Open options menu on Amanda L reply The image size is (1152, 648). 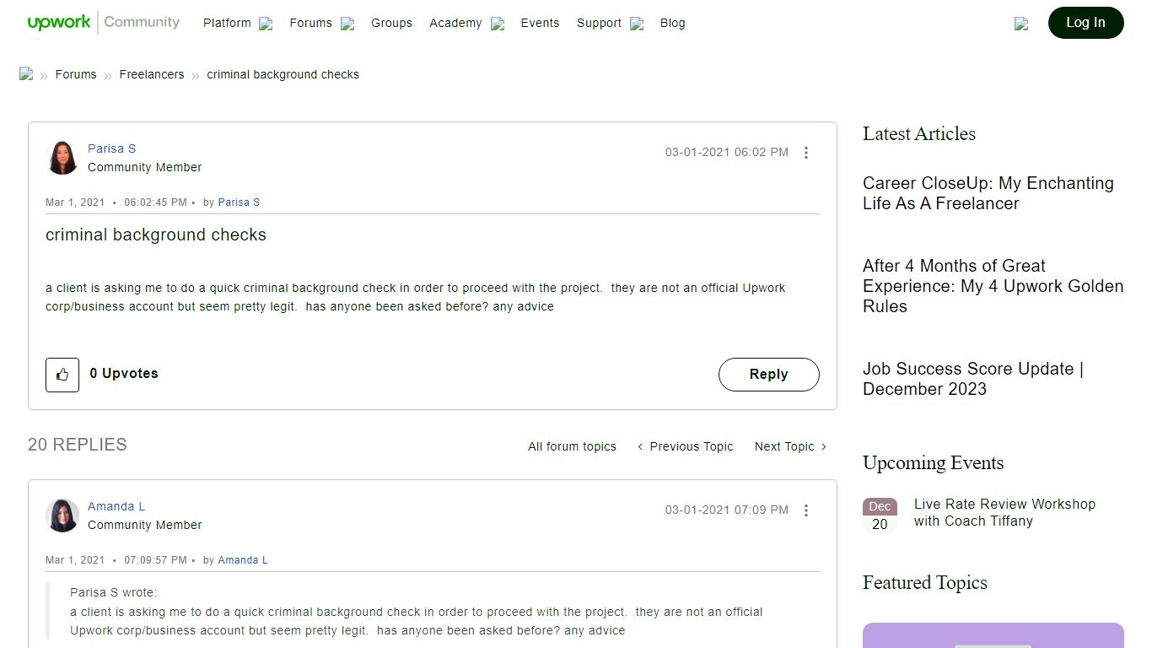(806, 510)
